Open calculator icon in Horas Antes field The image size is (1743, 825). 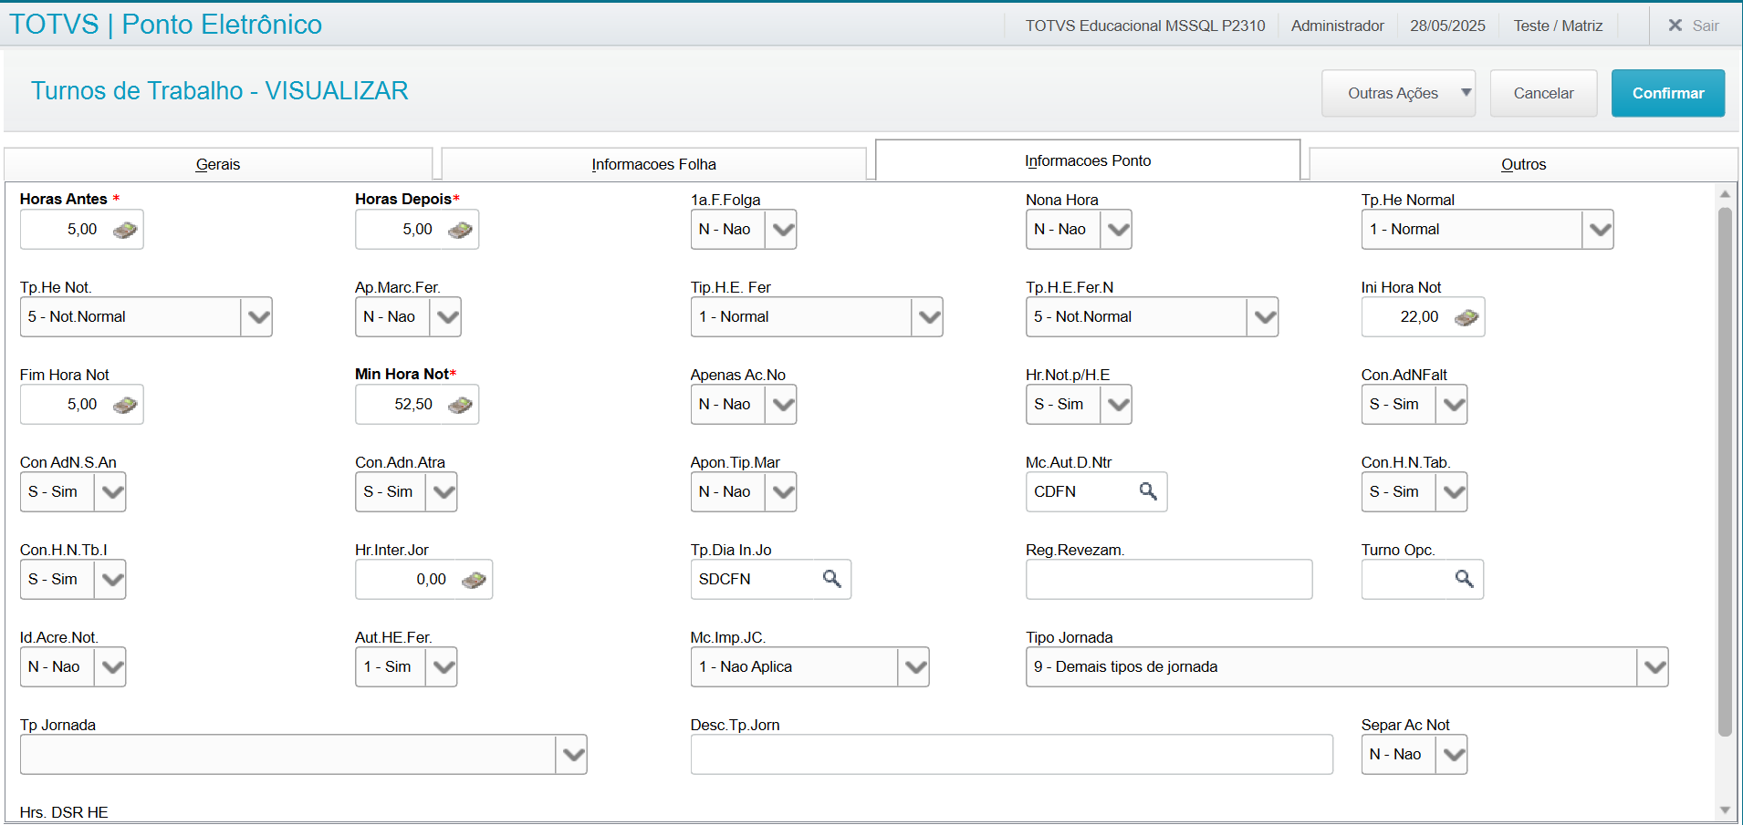coord(125,230)
